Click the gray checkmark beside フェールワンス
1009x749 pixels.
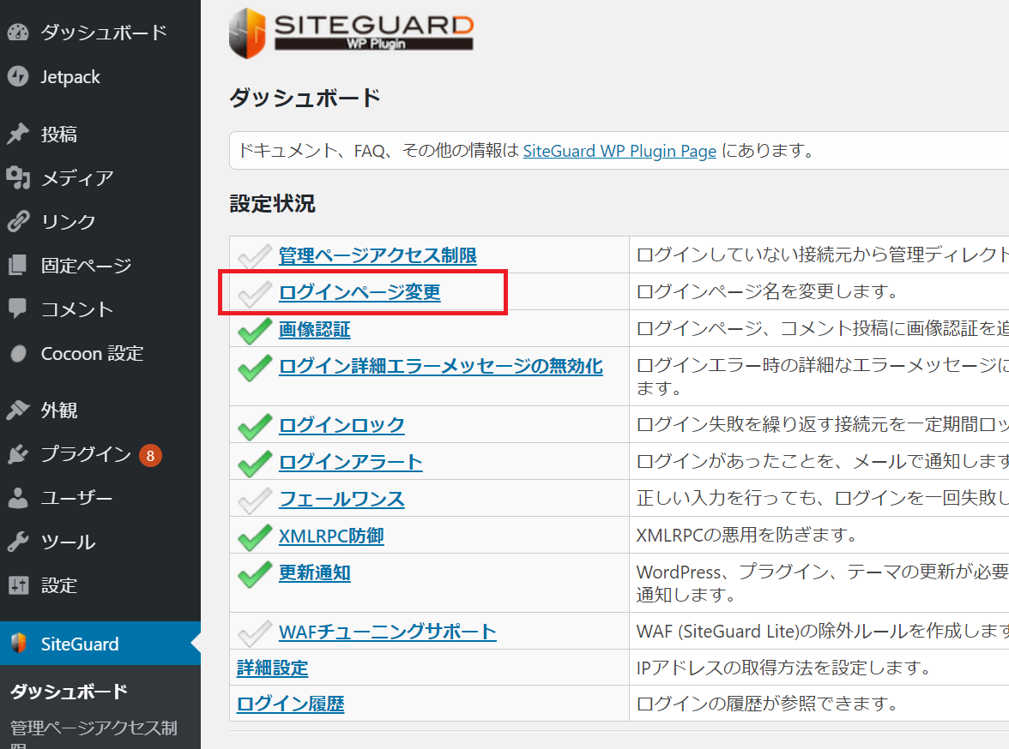coord(255,500)
